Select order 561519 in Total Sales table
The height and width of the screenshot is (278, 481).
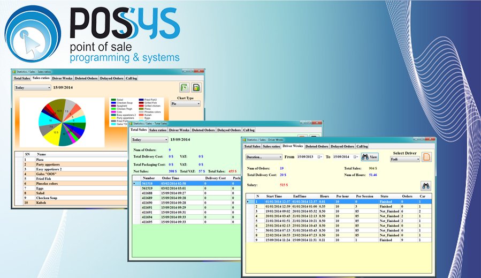[186, 189]
